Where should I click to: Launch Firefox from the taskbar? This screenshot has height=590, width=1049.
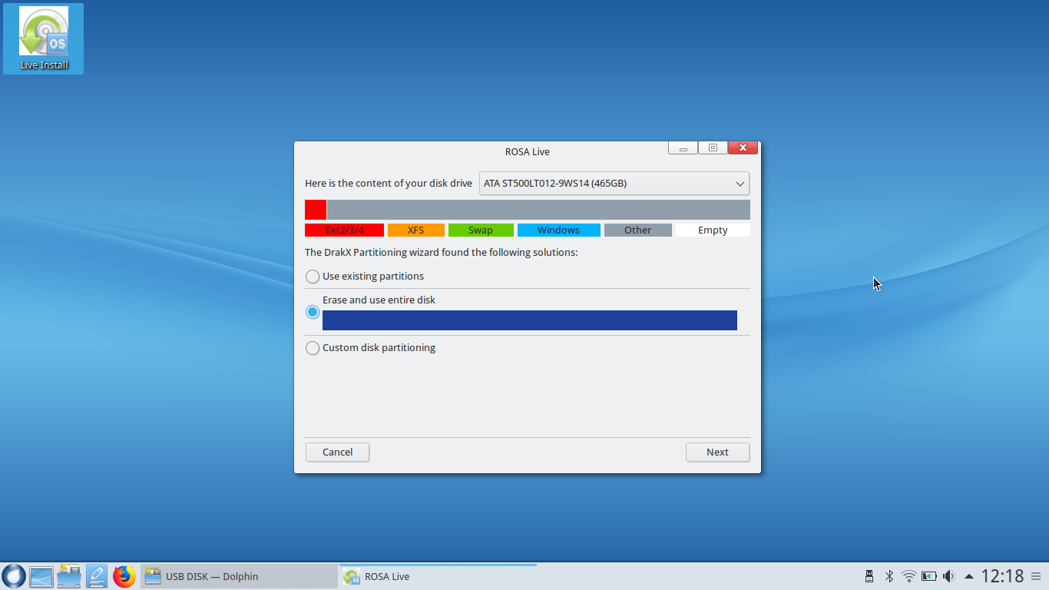click(x=124, y=576)
